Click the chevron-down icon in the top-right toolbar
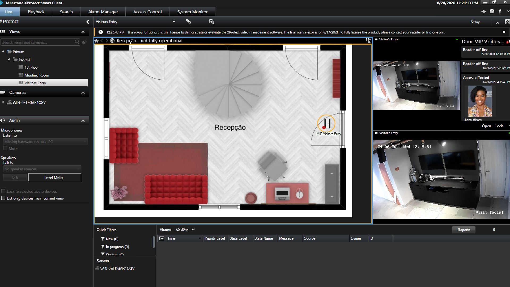 (508, 11)
